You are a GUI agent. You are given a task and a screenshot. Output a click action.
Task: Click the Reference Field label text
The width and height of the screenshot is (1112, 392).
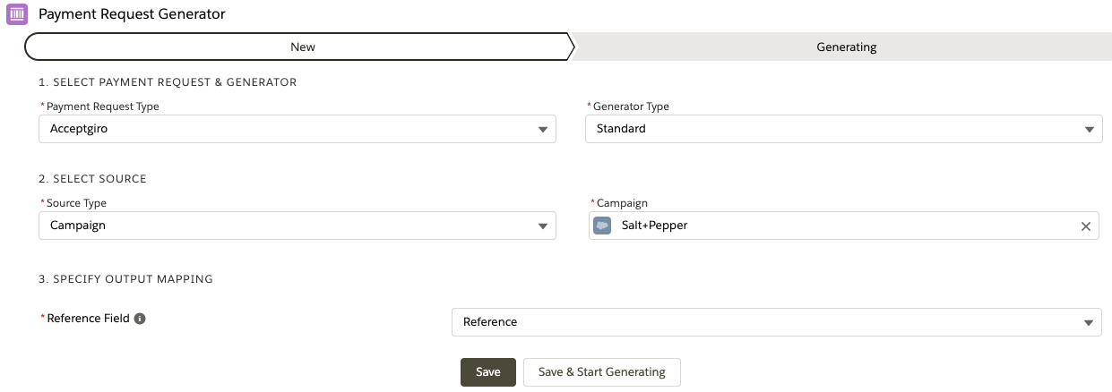[88, 319]
